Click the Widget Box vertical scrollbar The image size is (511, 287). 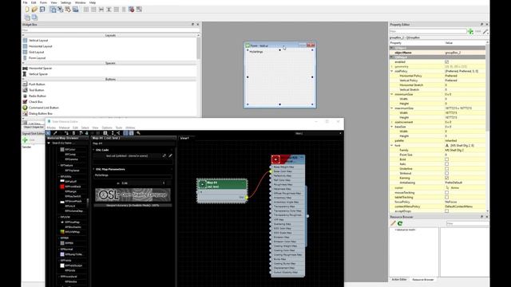pos(198,47)
